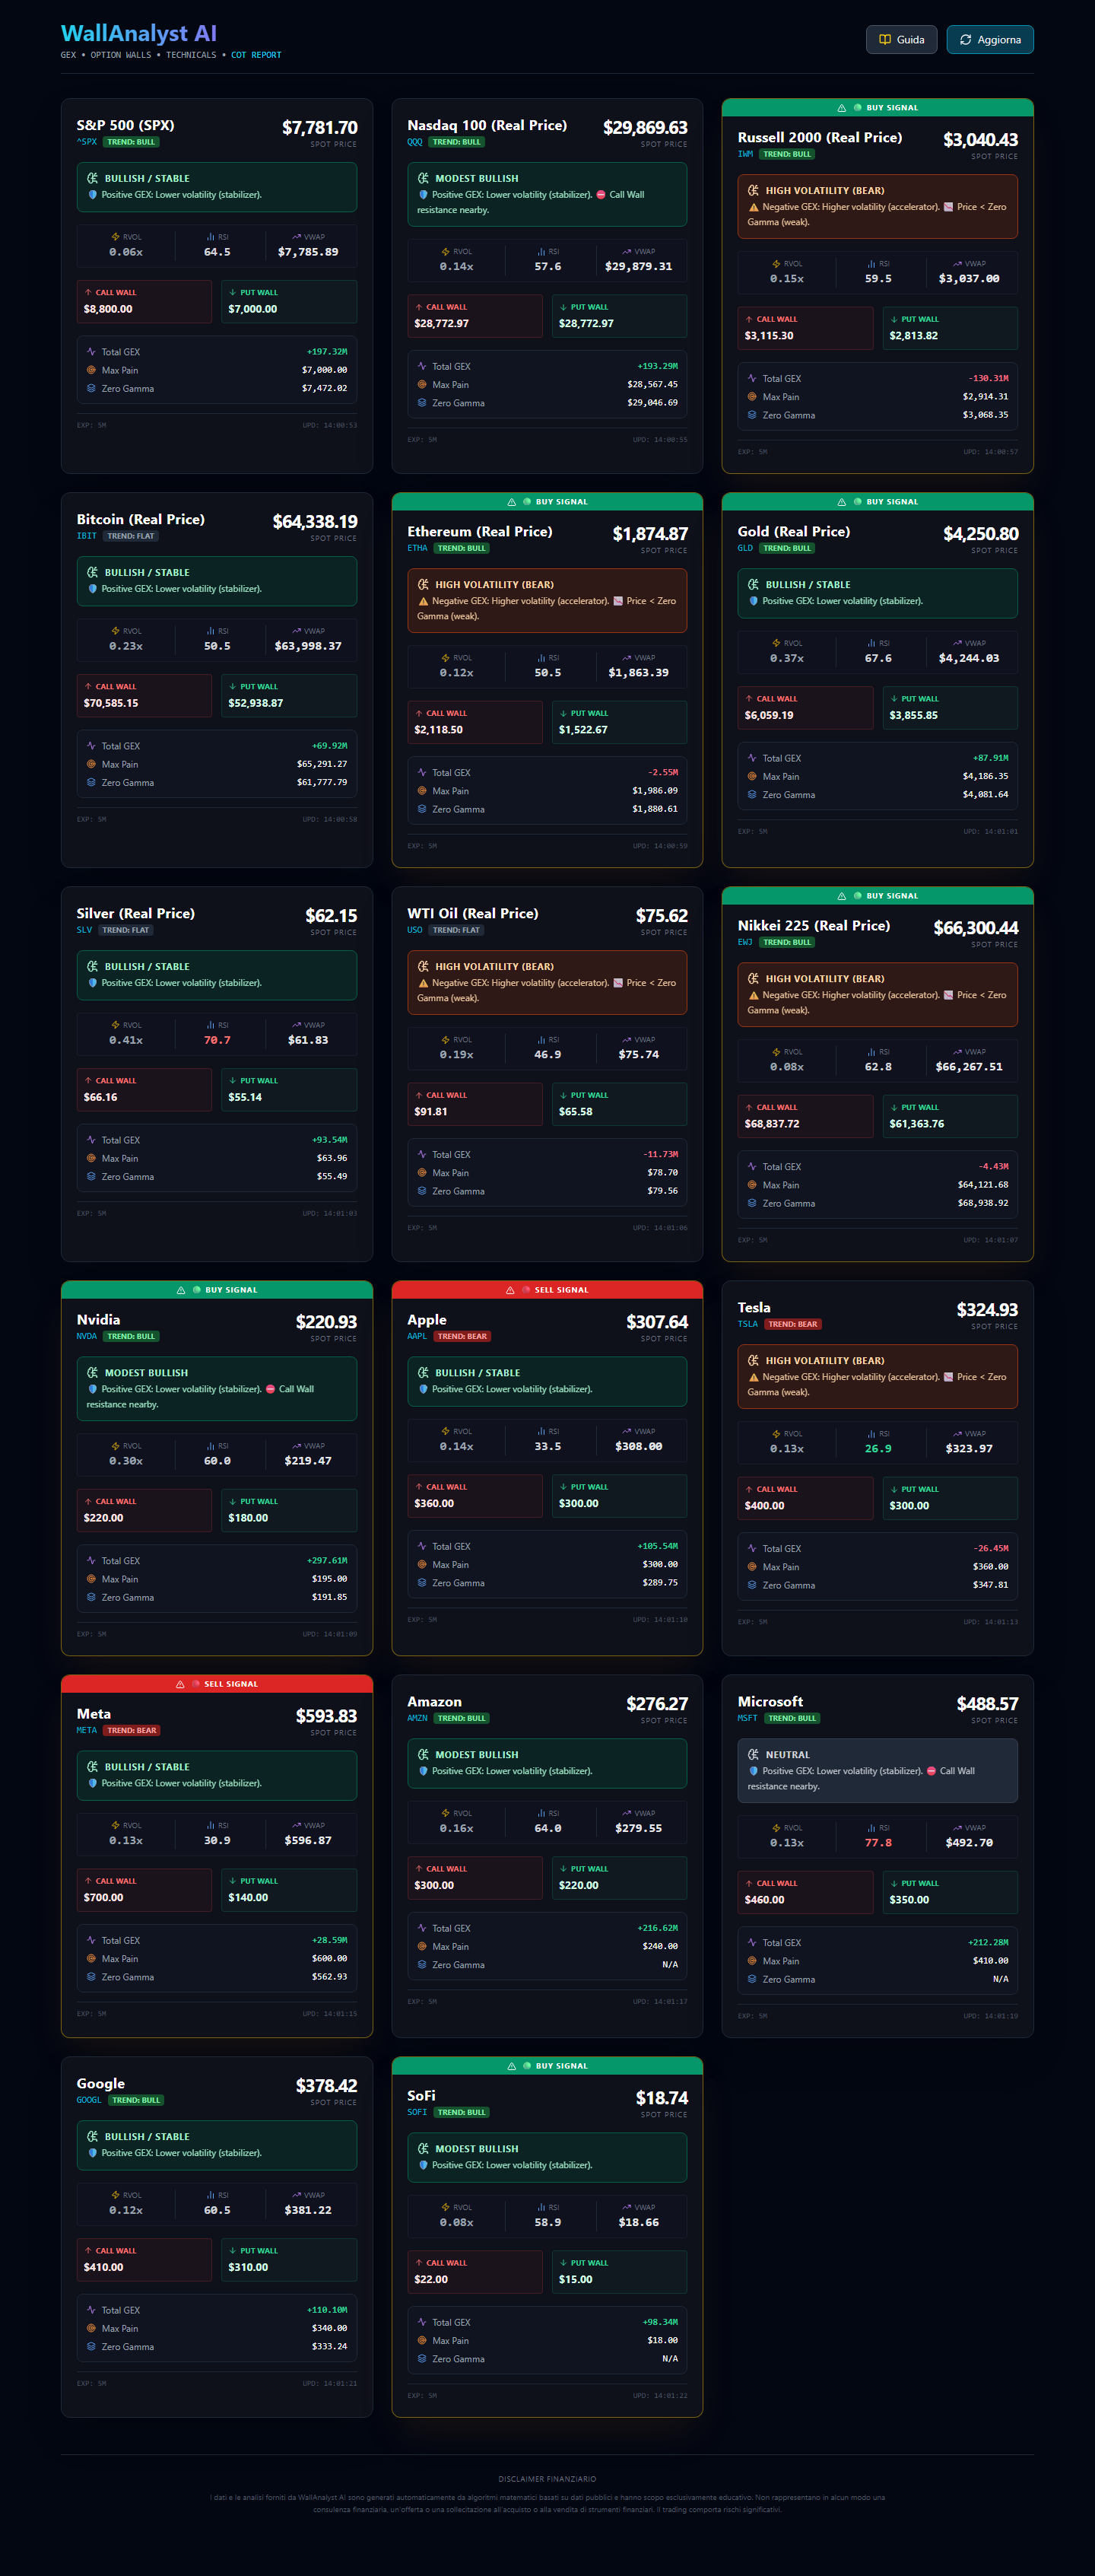Click the Total GEX pulse icon in Gold card
1095x2576 pixels.
click(752, 758)
